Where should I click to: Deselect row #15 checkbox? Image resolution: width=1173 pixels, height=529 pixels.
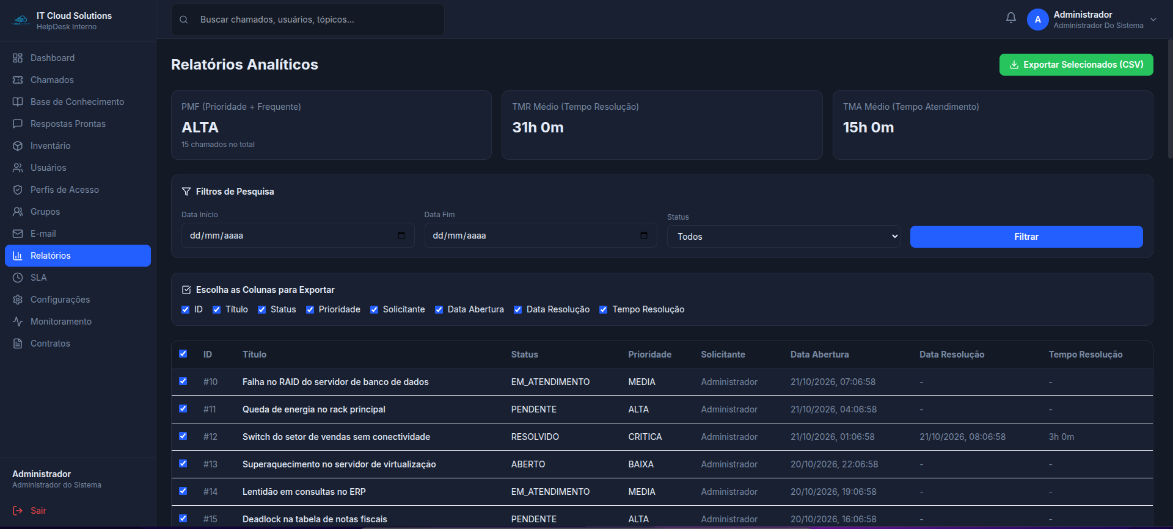click(x=183, y=518)
